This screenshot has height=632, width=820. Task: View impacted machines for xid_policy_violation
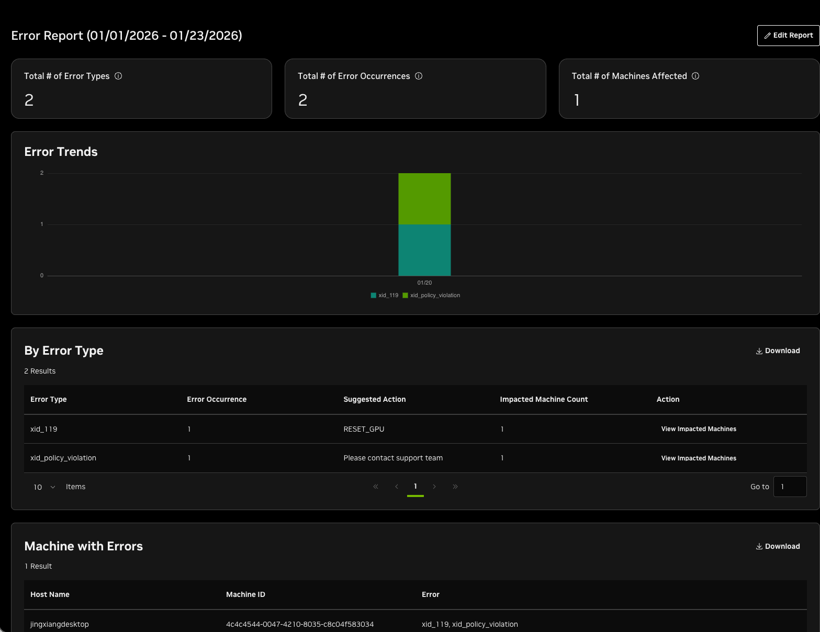coord(698,458)
